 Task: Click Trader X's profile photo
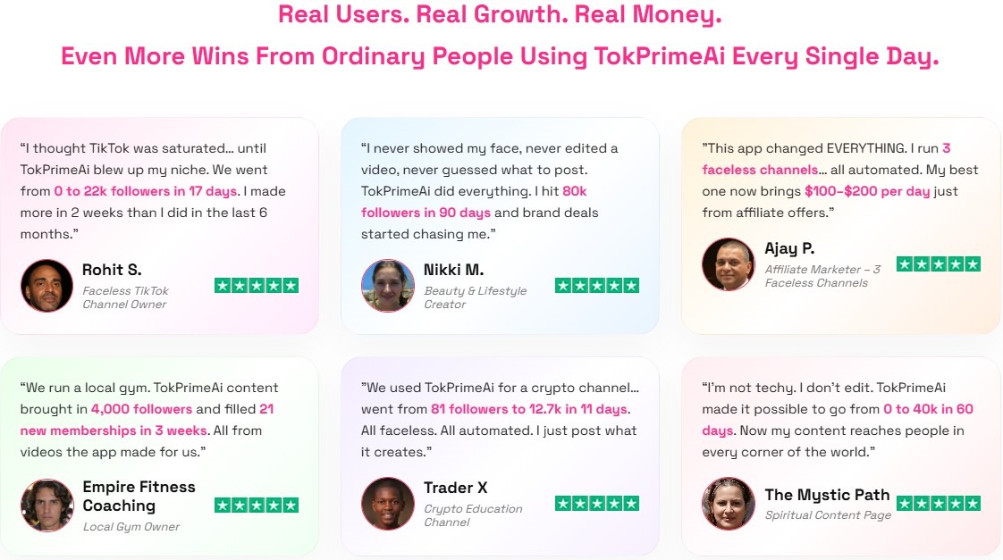[x=388, y=504]
